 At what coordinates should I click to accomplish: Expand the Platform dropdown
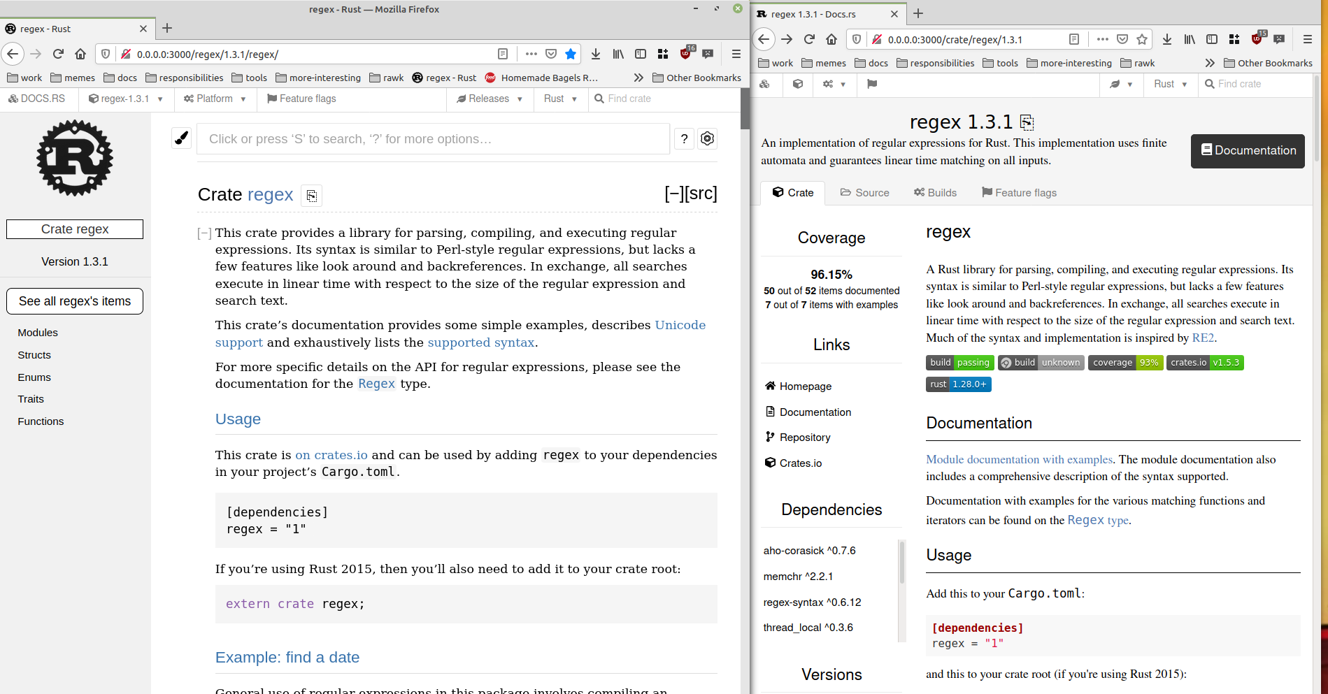(215, 99)
